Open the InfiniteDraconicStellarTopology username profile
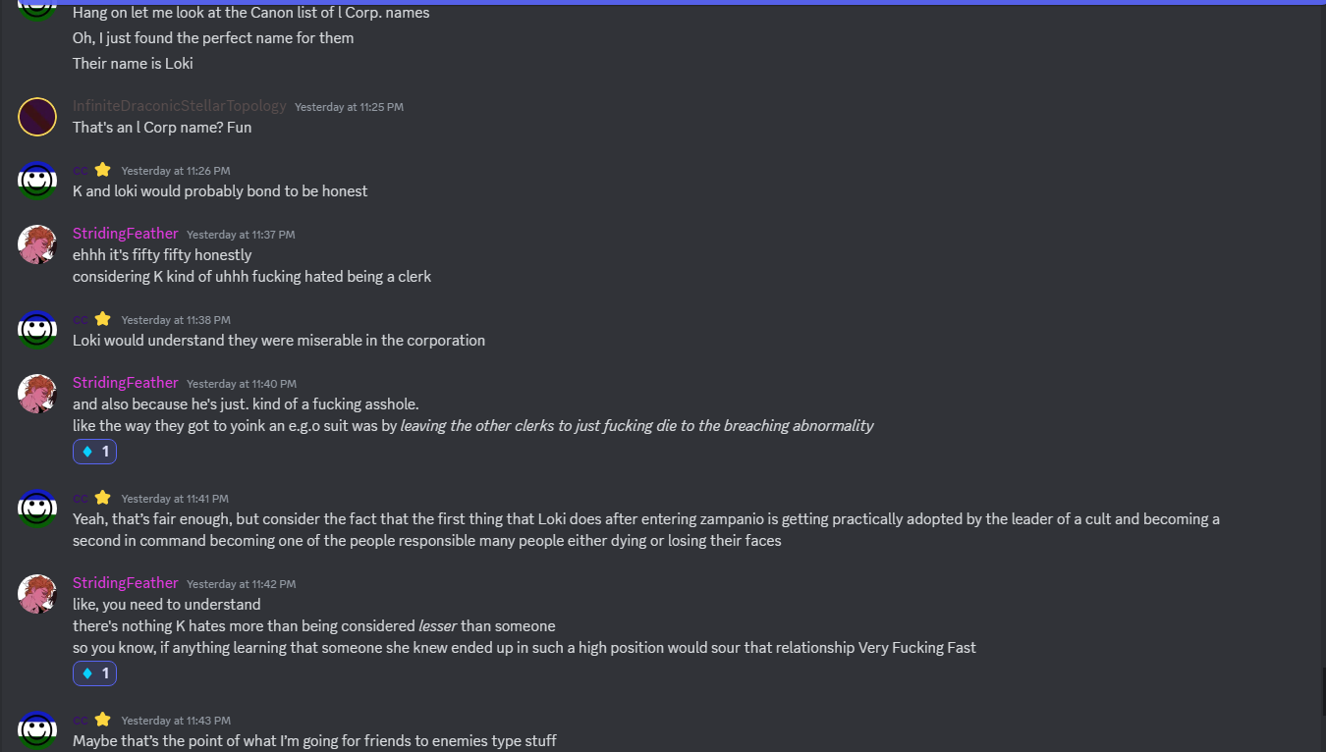Screen dimensions: 1326x752 [x=179, y=106]
